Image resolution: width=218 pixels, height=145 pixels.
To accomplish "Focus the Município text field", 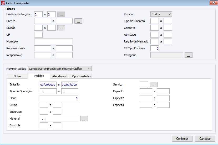I will pyautogui.click(x=53, y=41).
